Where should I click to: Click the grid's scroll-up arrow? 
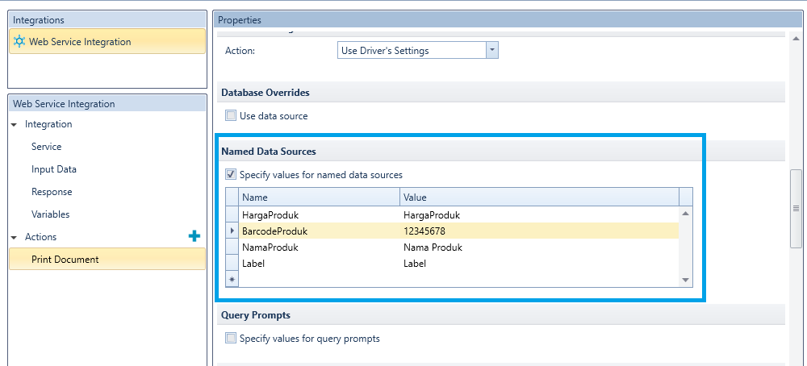685,214
